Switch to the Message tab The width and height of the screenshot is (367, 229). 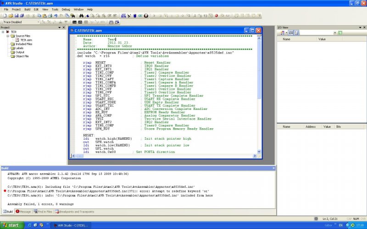pyautogui.click(x=23, y=212)
